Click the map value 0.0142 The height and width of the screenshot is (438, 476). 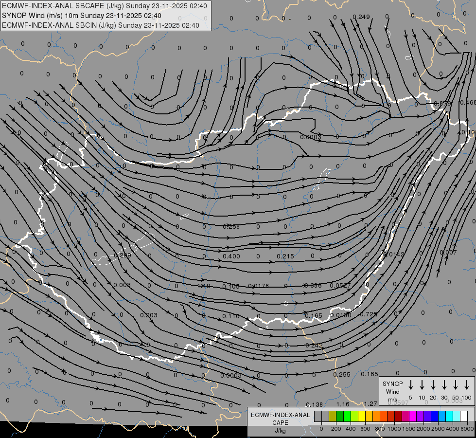pyautogui.click(x=394, y=254)
